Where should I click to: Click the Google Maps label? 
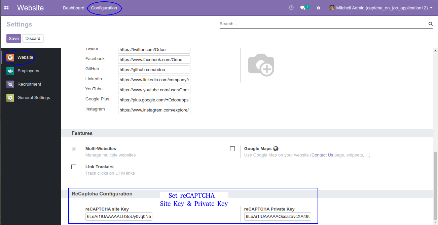tap(258, 148)
